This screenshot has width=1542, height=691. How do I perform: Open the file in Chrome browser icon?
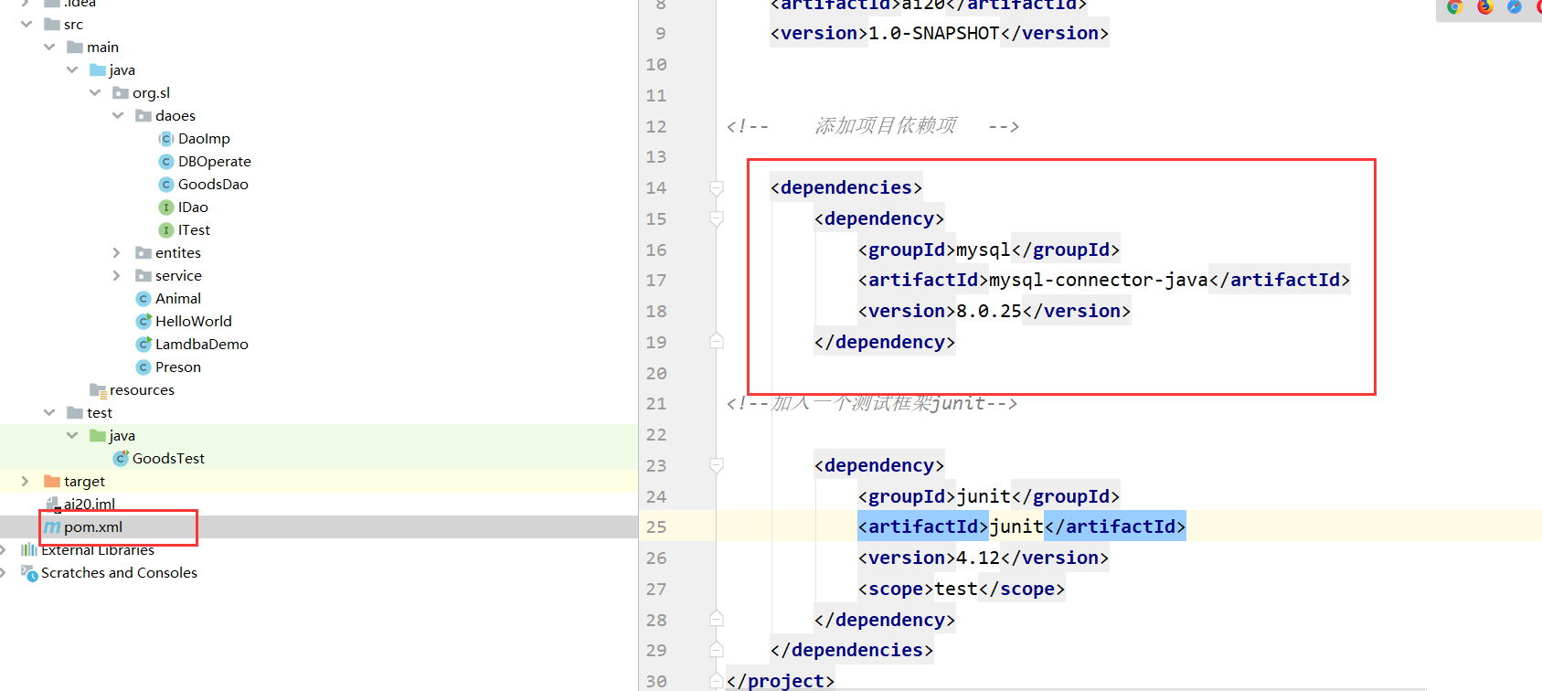(1454, 6)
